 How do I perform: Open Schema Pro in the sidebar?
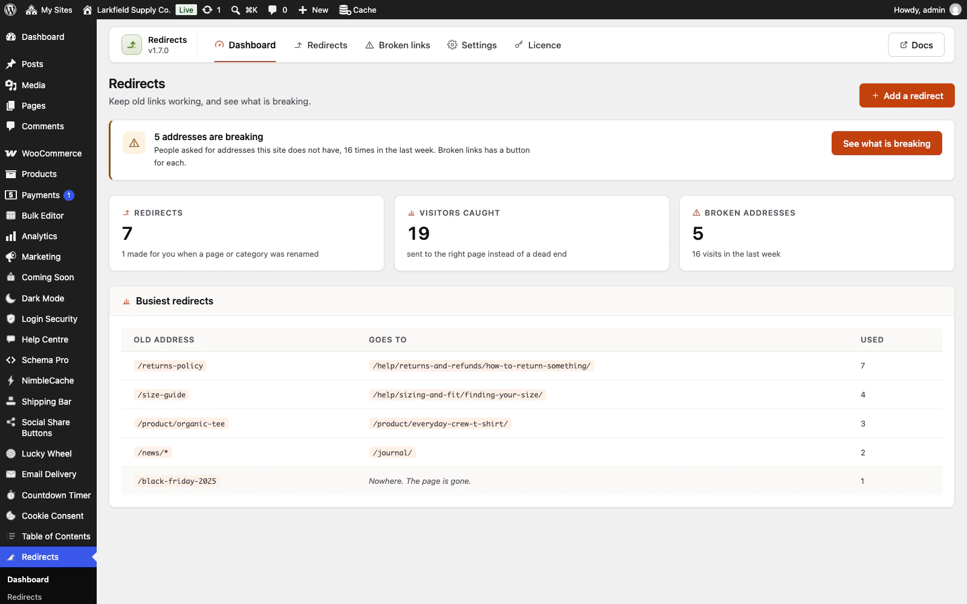[x=48, y=360]
